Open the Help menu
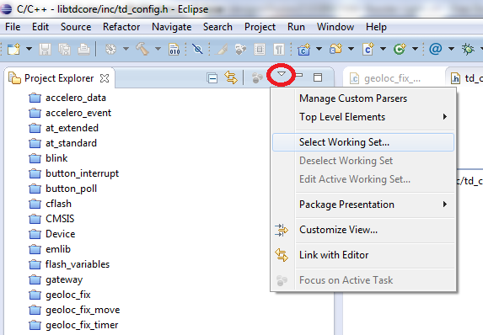The width and height of the screenshot is (483, 335). point(376,27)
